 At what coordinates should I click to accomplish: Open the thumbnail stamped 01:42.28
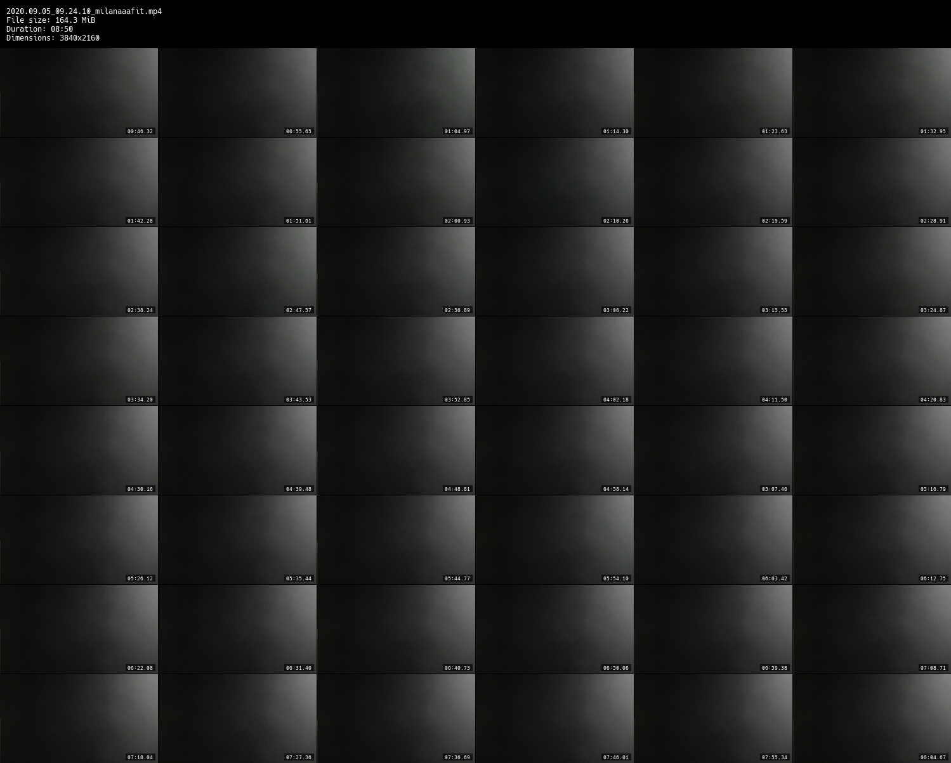[x=79, y=182]
